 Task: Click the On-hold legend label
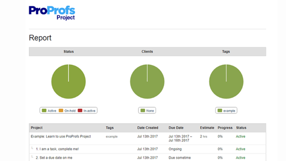(70, 111)
